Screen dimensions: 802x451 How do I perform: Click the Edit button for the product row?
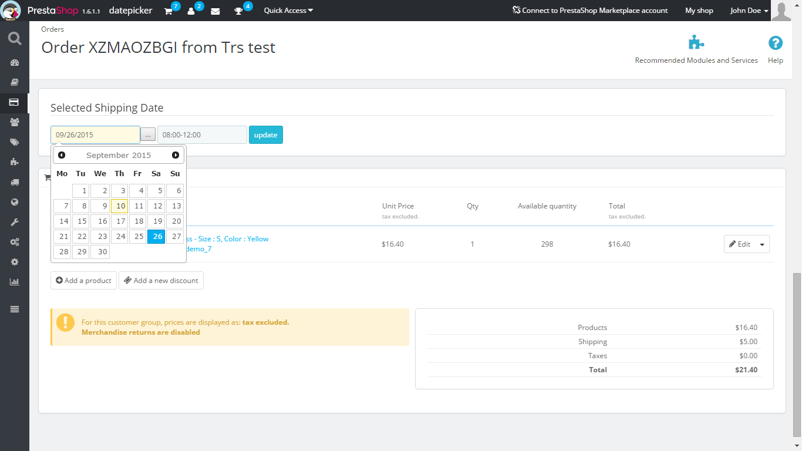tap(740, 244)
